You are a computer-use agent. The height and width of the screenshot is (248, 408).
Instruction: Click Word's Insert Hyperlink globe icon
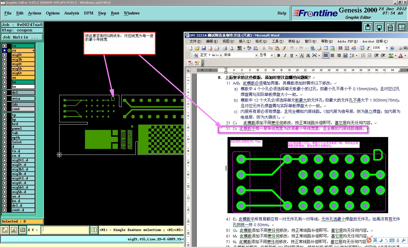[313, 48]
